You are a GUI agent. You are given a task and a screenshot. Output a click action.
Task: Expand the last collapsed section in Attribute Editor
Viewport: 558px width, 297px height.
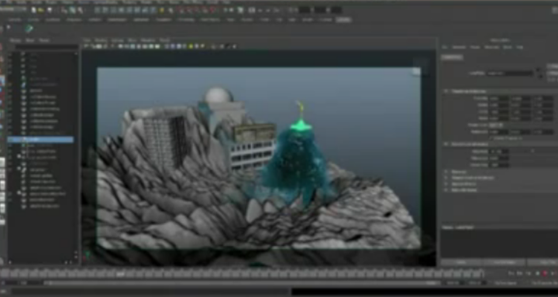[446, 190]
